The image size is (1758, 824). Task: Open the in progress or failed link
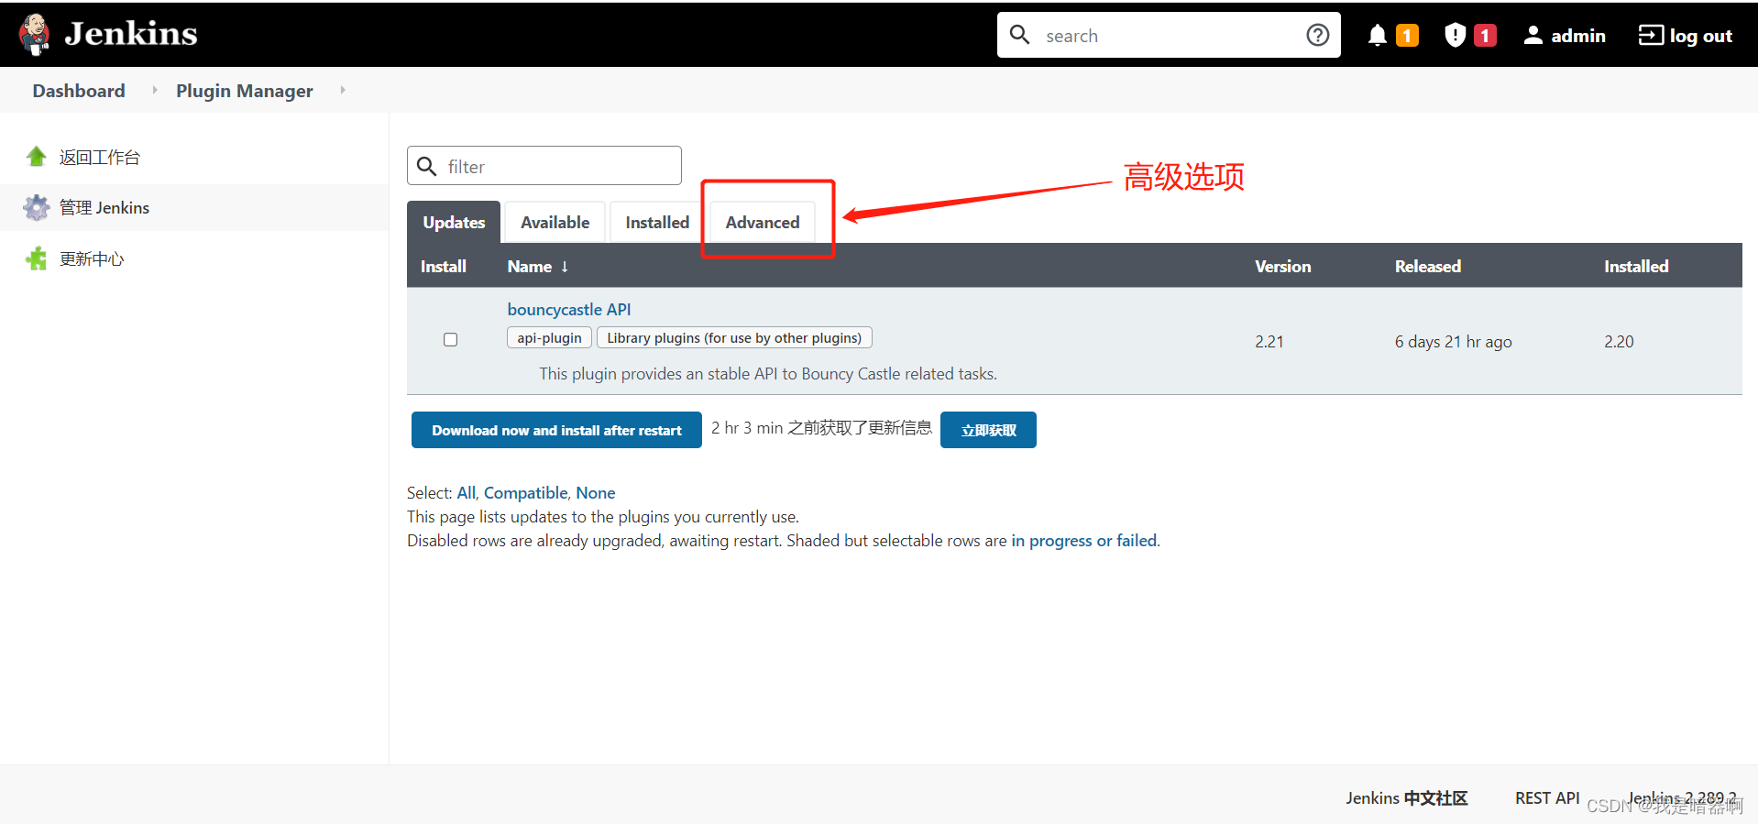click(x=1084, y=541)
